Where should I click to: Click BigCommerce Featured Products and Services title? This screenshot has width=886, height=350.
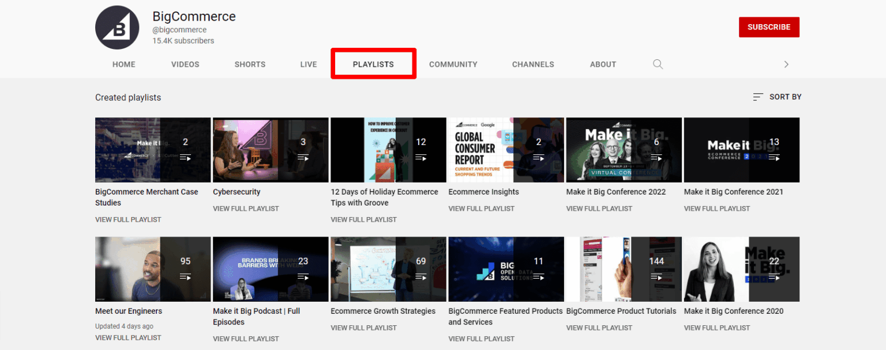pyautogui.click(x=505, y=316)
